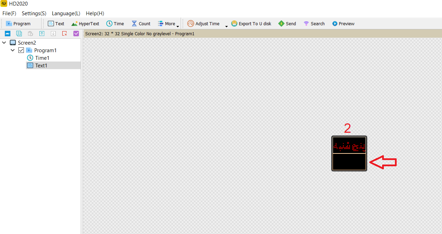Click the Send button

[287, 24]
